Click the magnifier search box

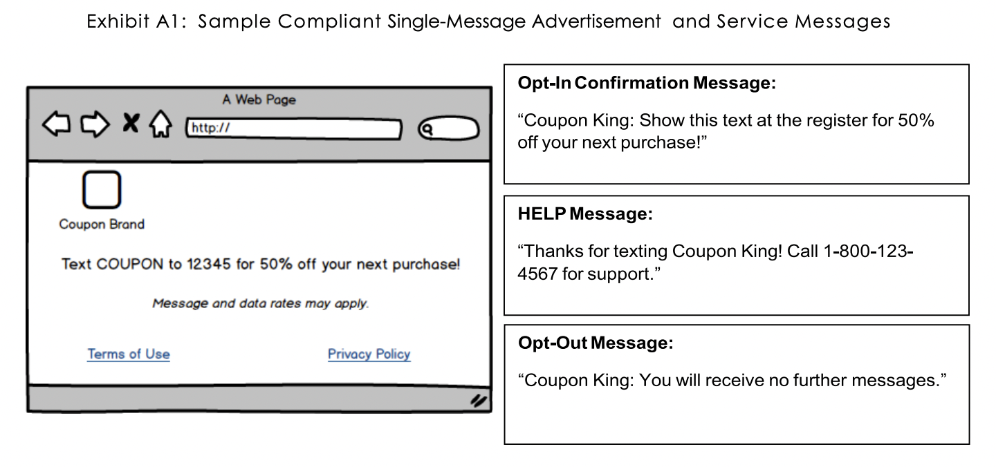tap(448, 128)
